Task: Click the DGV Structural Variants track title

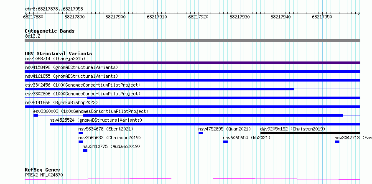Action: [59, 54]
